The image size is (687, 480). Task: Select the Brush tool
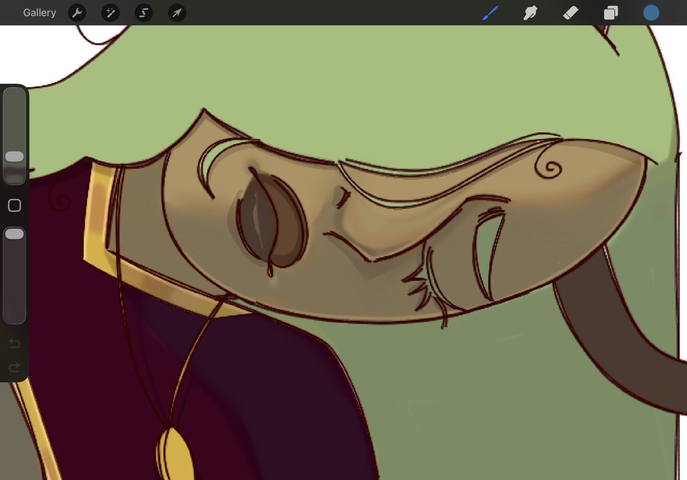click(x=490, y=13)
